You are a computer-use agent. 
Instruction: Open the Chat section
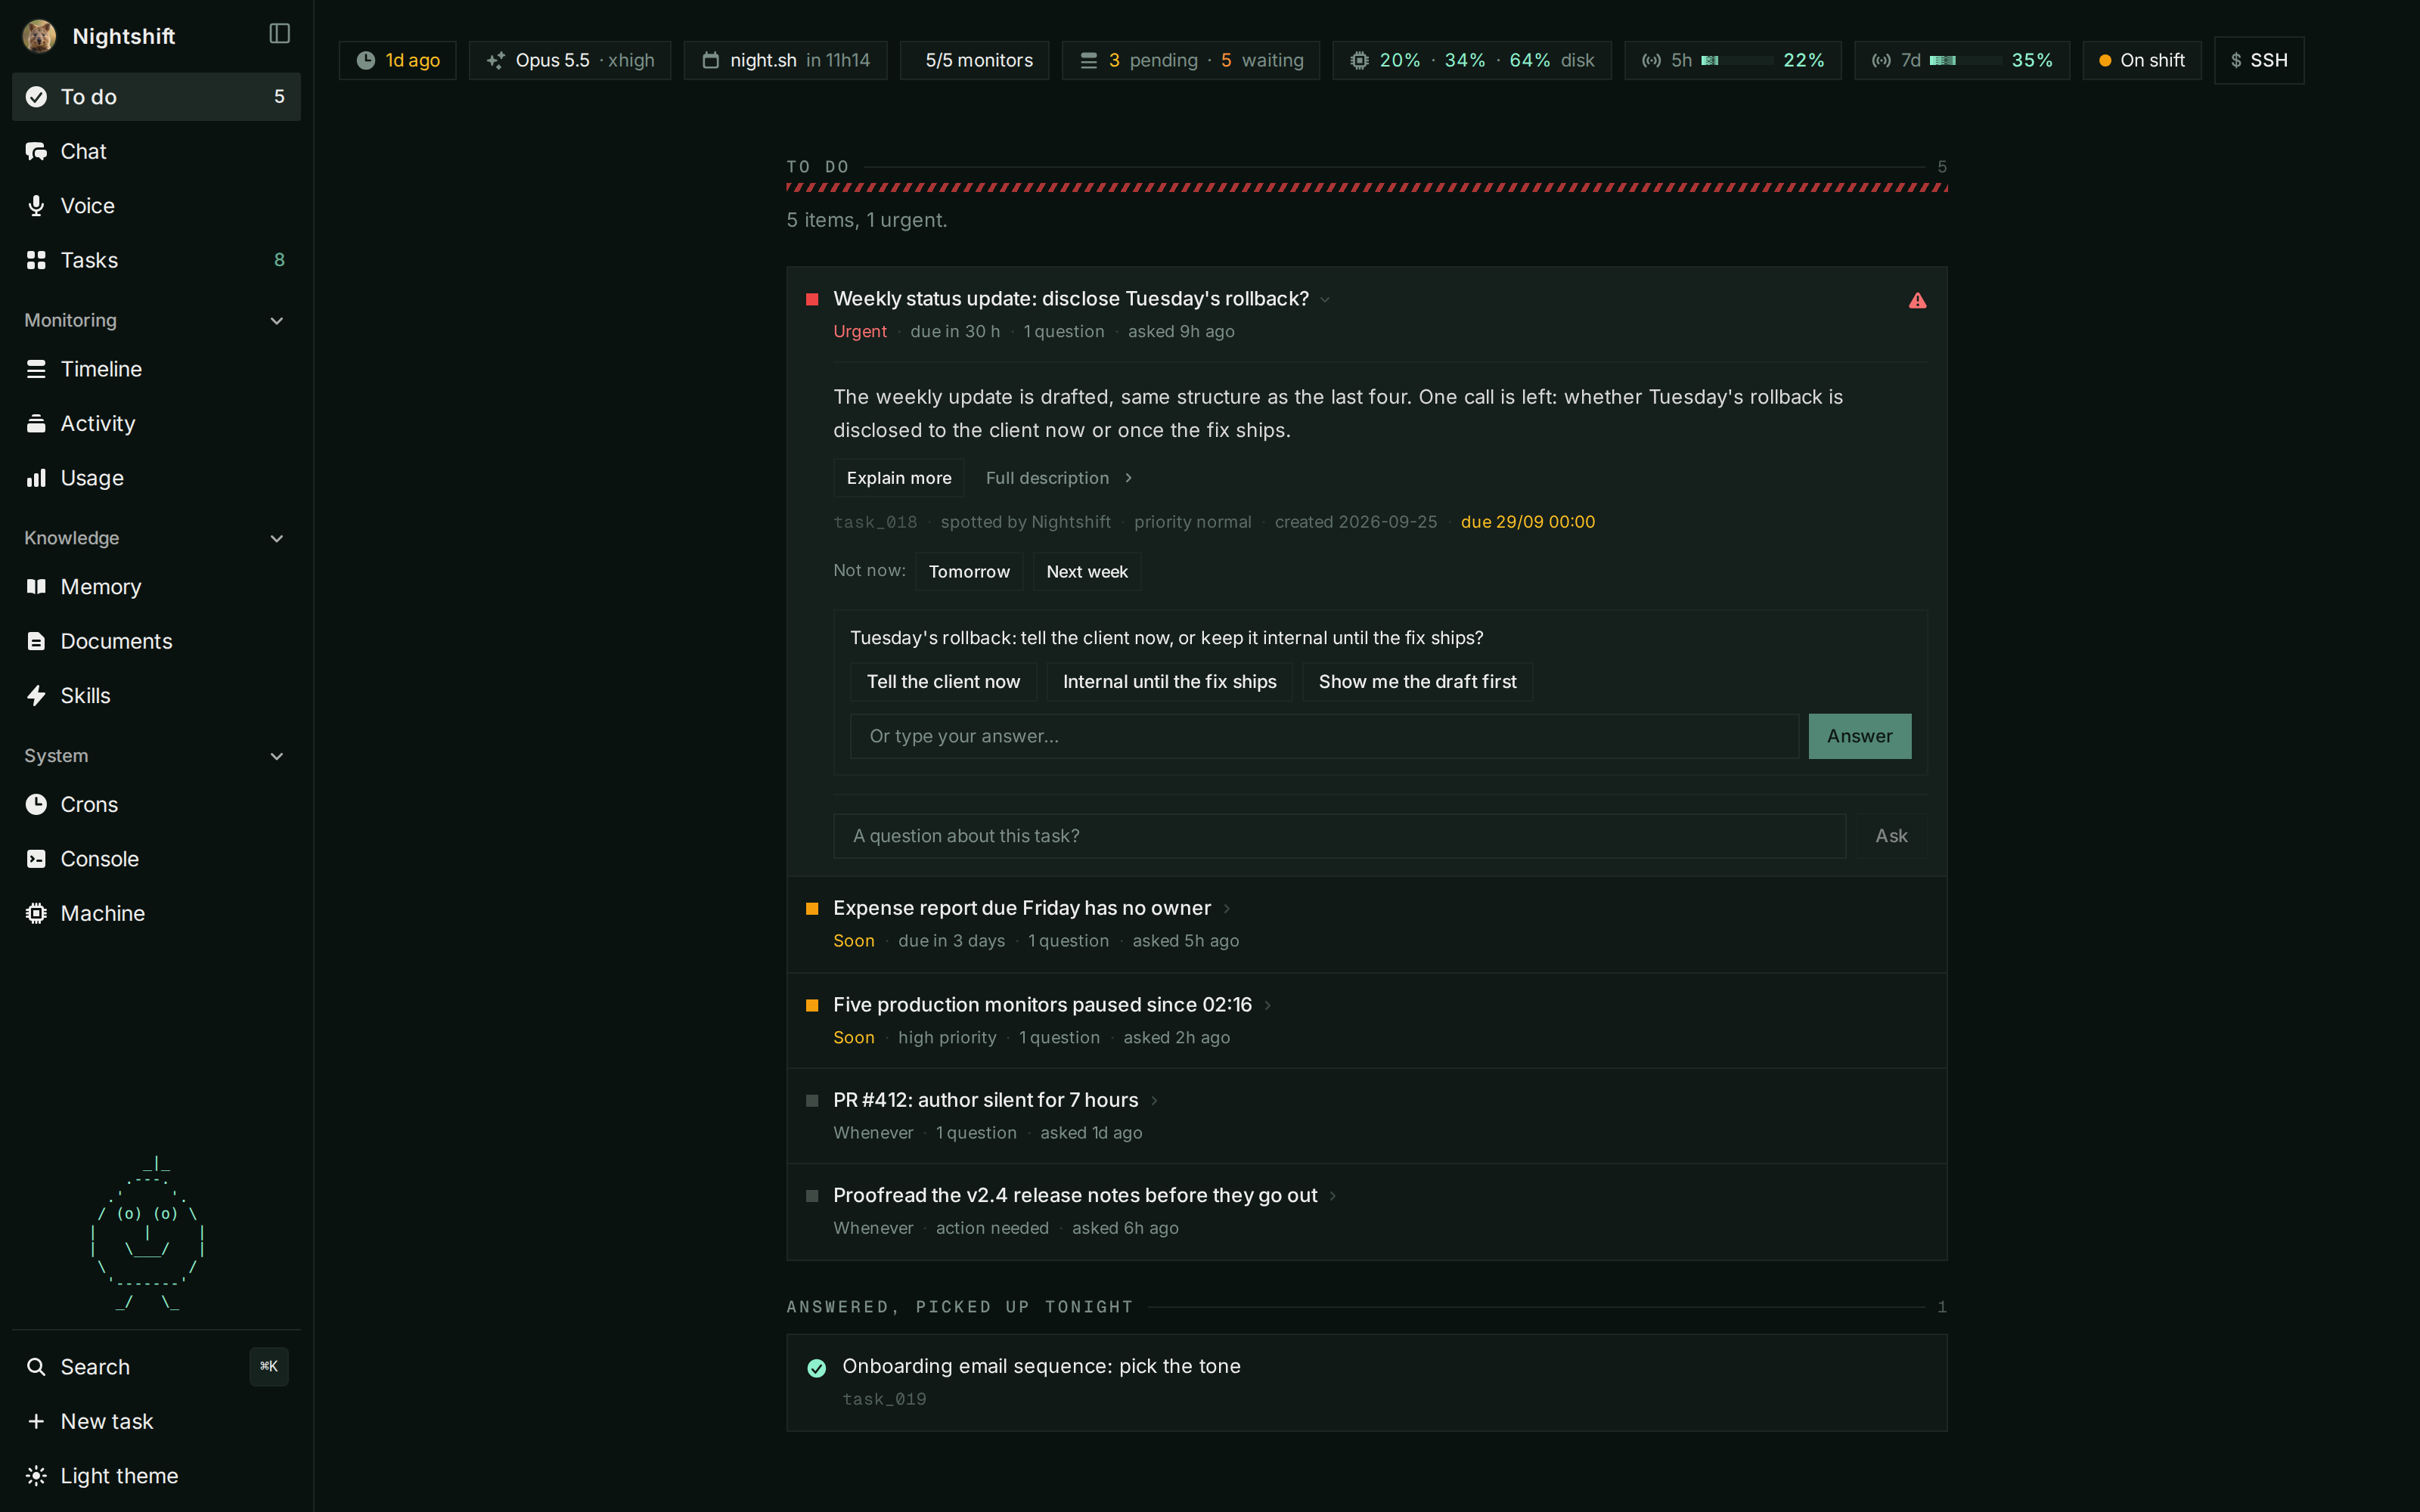pos(156,151)
